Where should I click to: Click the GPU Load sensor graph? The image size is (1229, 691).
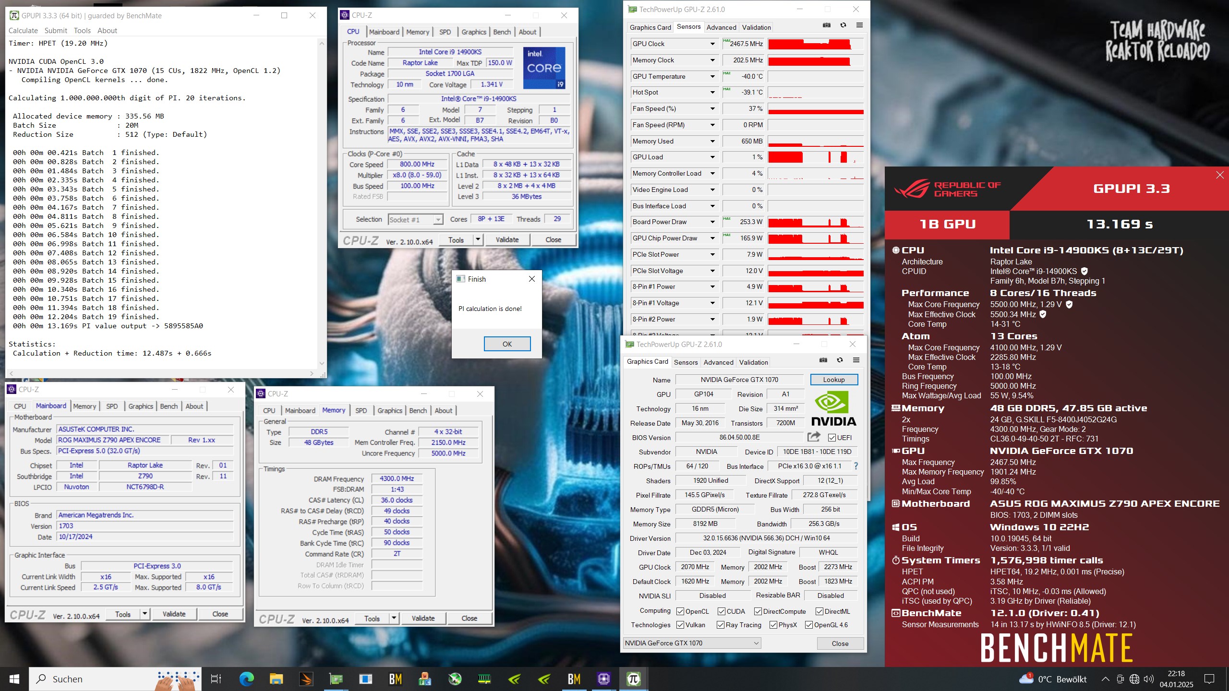[x=816, y=157]
